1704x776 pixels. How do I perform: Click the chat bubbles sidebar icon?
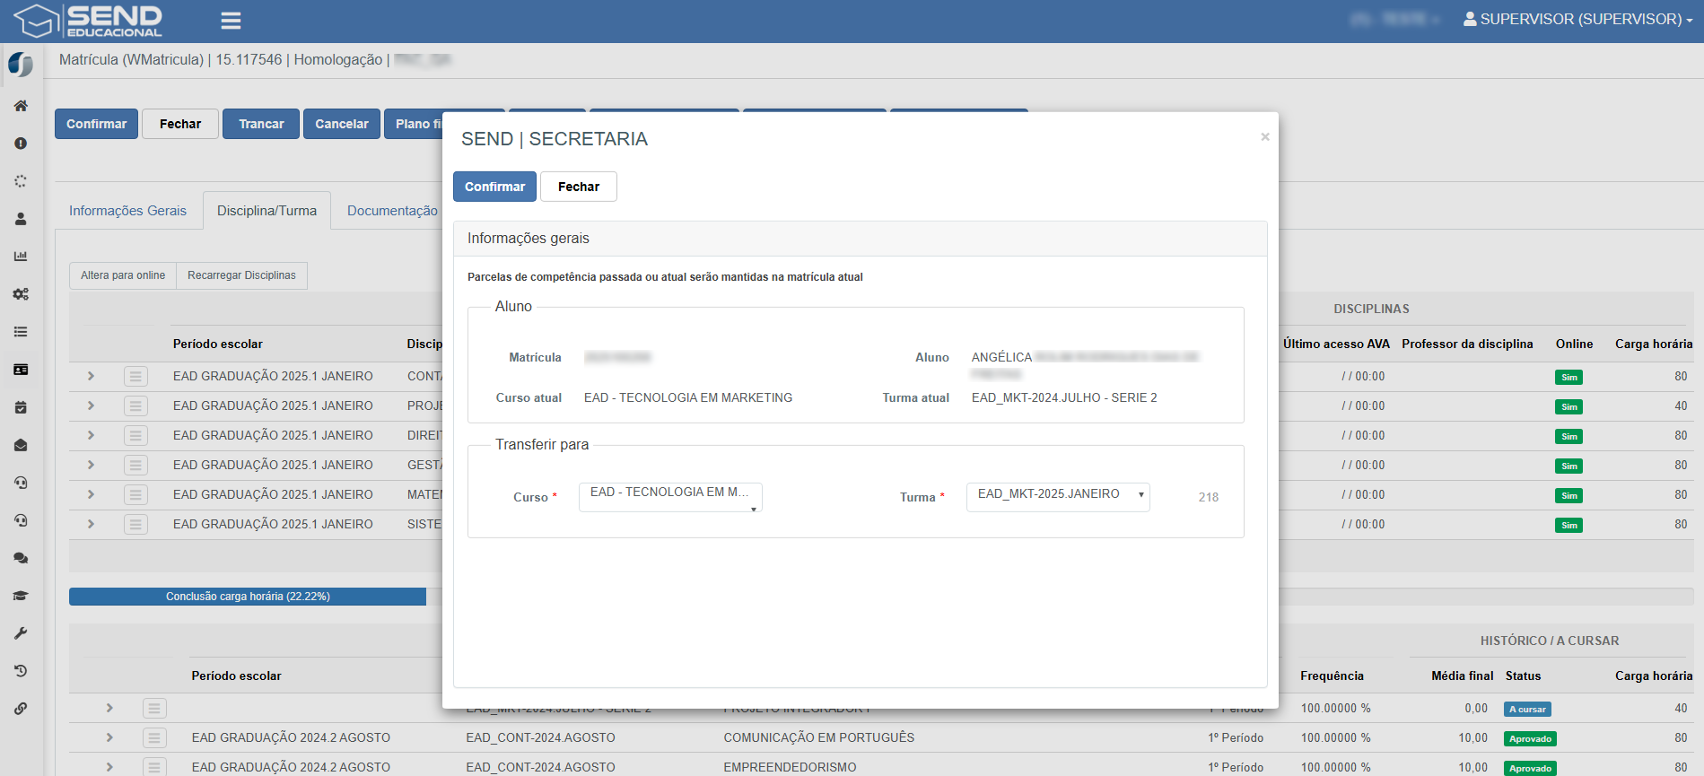click(x=21, y=558)
